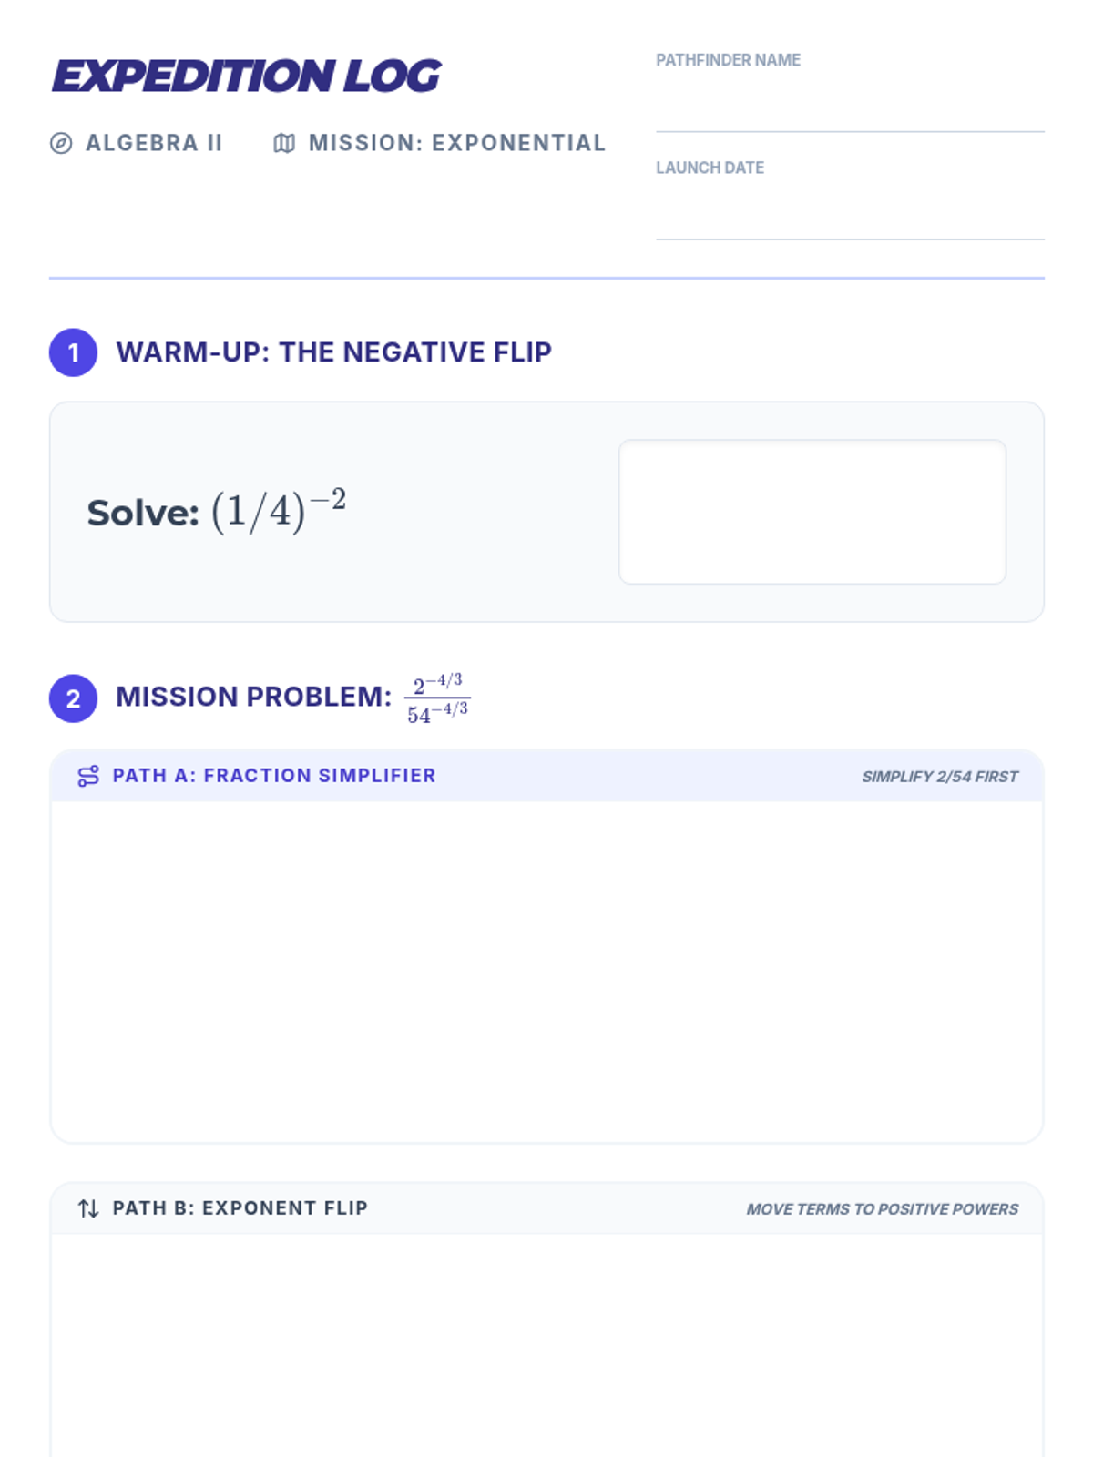Click the compass icon beside Algebra II
This screenshot has height=1457, width=1093.
[x=61, y=143]
